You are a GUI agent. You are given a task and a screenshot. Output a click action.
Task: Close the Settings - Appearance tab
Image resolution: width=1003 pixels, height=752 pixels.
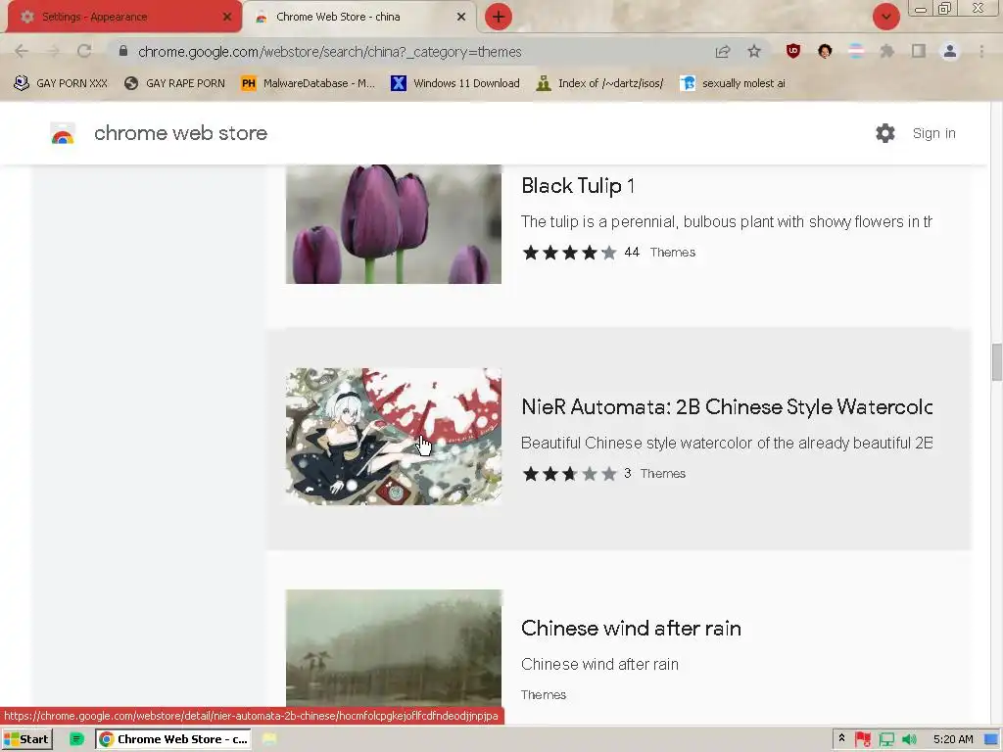click(x=227, y=17)
